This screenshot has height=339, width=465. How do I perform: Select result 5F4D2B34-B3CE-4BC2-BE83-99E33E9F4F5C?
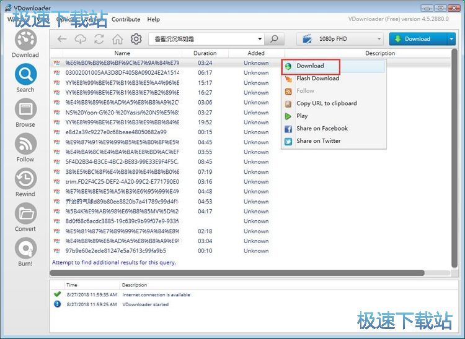122,162
